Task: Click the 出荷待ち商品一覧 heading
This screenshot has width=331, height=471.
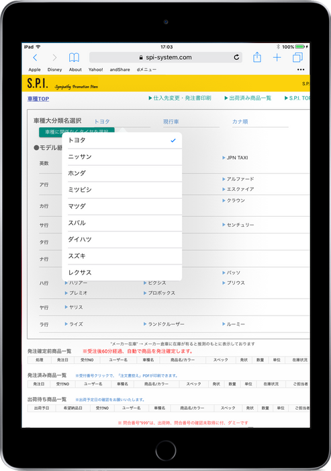Action: tap(47, 399)
